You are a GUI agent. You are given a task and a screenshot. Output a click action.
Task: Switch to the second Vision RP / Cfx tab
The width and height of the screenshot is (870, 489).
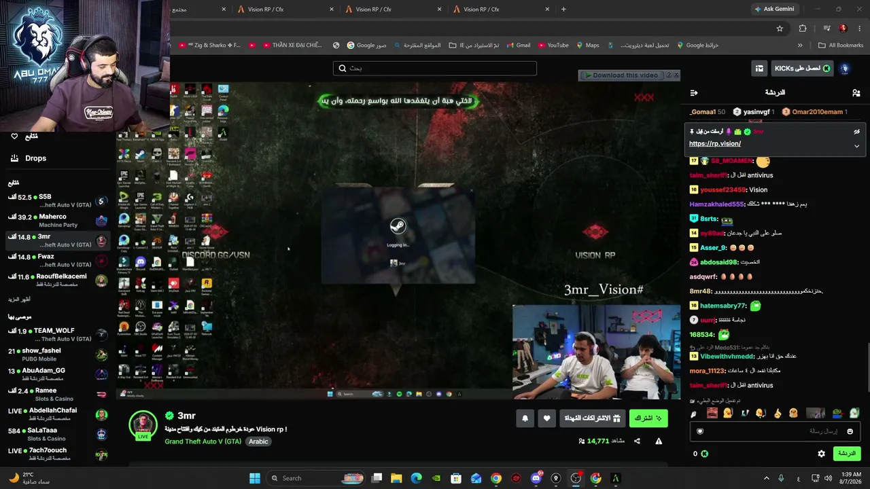tap(394, 10)
